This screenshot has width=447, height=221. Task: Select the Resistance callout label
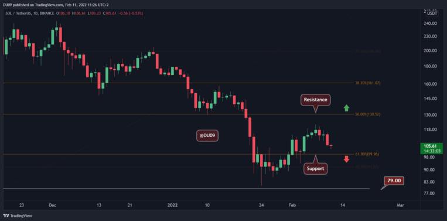coord(316,100)
